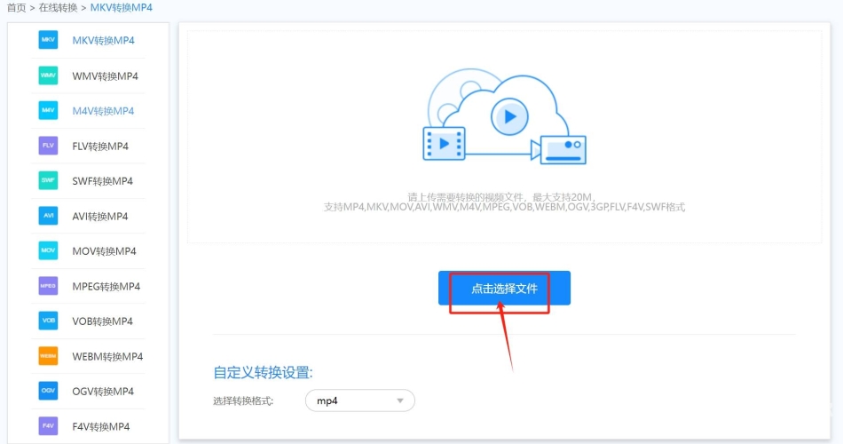This screenshot has width=843, height=444.
Task: Click the cloud video upload illustration
Action: point(504,116)
